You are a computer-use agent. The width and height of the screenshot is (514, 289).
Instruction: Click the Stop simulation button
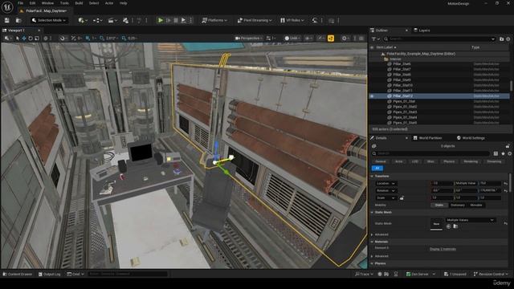pyautogui.click(x=176, y=20)
